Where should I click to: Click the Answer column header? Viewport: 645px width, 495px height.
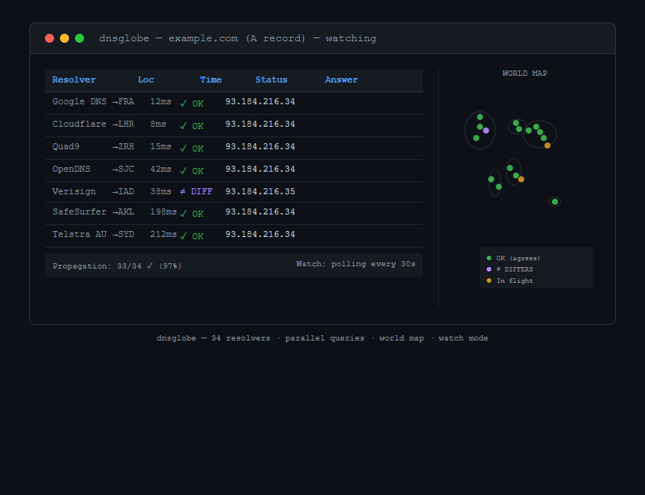pyautogui.click(x=341, y=79)
